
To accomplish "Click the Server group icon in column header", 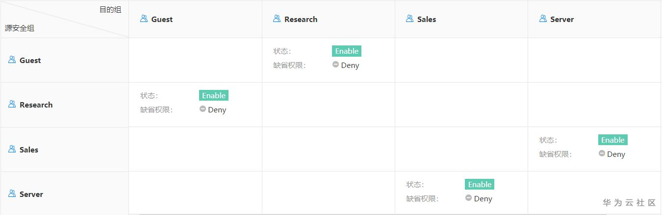I will [542, 19].
